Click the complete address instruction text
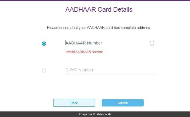Viewport: 190px width, 117px height. 99,28
